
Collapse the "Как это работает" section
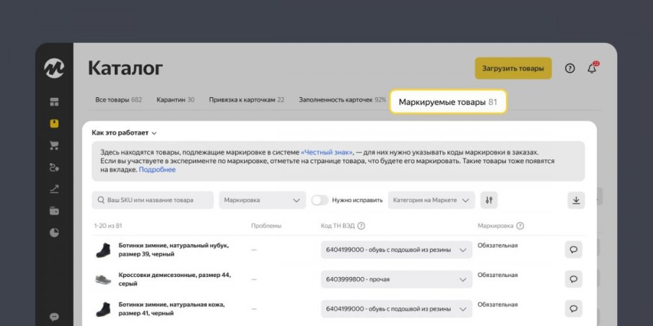(124, 132)
